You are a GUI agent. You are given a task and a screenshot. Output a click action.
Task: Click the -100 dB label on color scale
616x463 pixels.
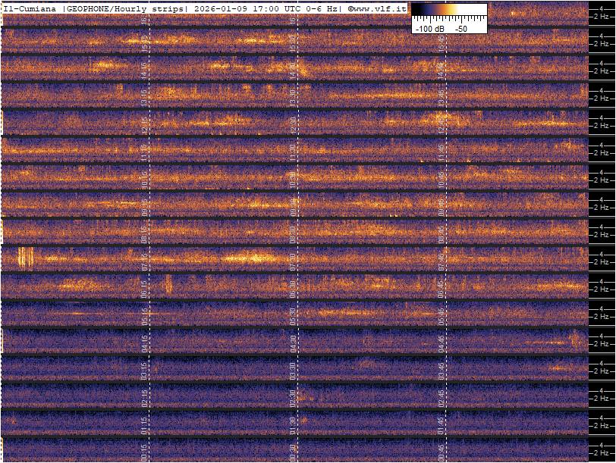pos(429,28)
